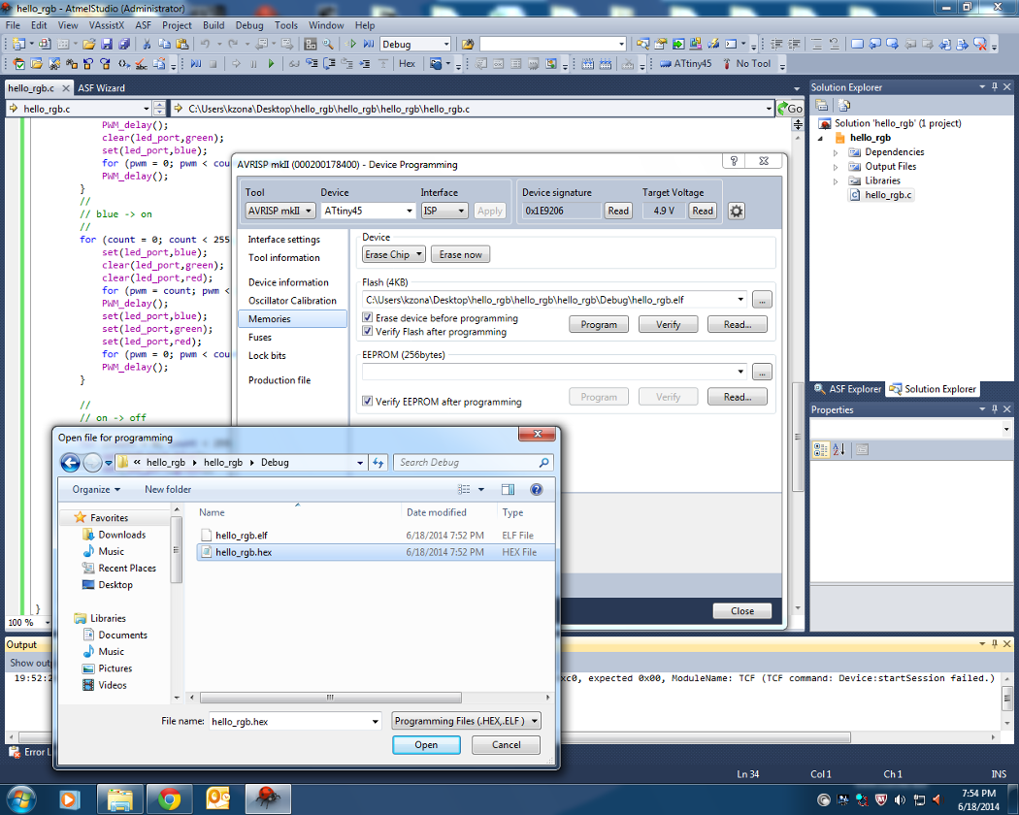Click the green Continue play icon
Viewport: 1019px width, 815px height.
coord(271,64)
